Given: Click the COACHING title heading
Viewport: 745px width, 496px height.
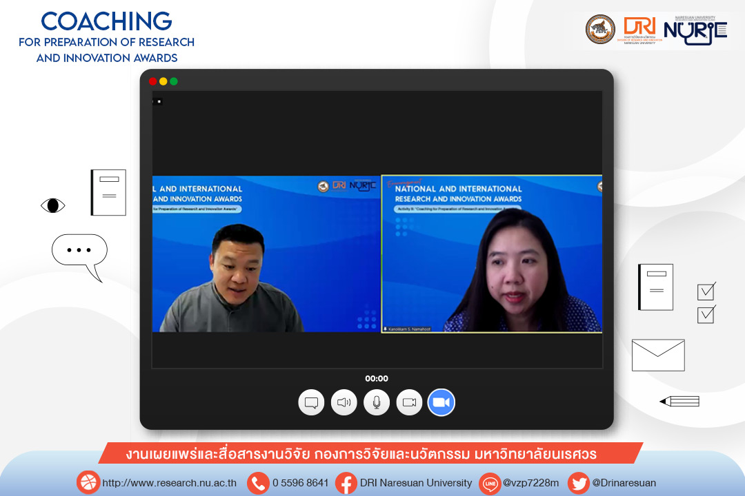Looking at the screenshot, I should point(106,21).
